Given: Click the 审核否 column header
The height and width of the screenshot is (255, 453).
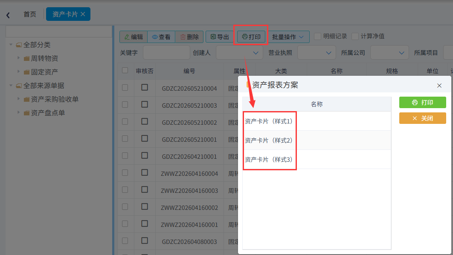Looking at the screenshot, I should 145,71.
